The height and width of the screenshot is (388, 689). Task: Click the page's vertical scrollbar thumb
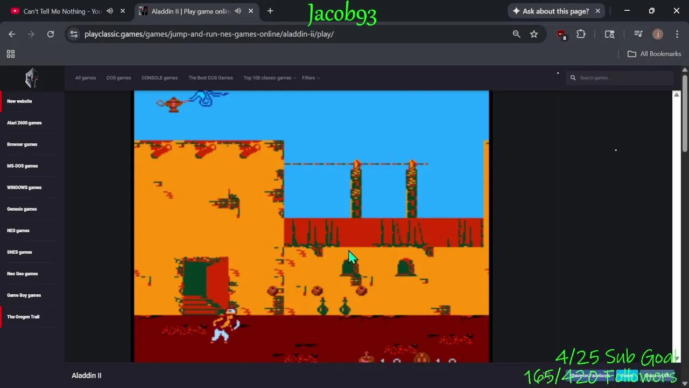click(x=685, y=113)
